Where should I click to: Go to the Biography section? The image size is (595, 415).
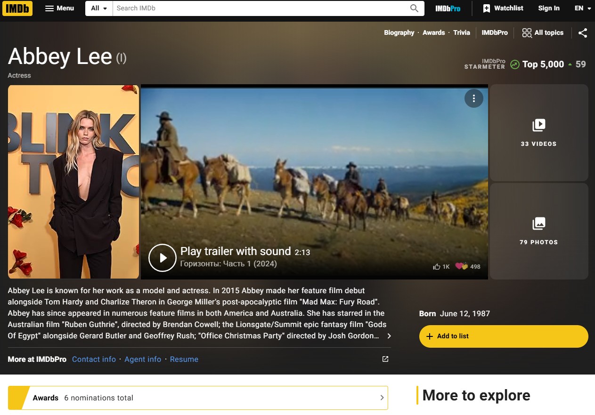[x=399, y=32]
